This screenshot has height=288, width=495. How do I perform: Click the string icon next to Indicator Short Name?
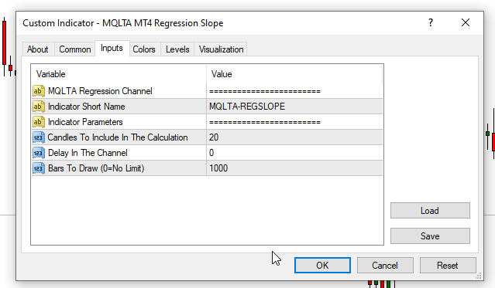(x=38, y=107)
